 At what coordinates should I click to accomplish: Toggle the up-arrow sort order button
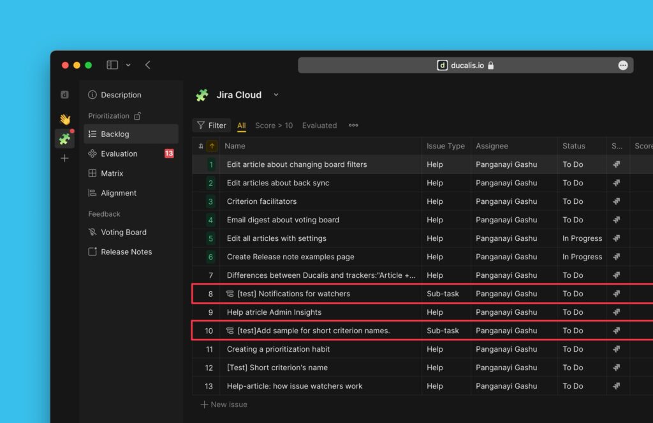[x=212, y=147]
